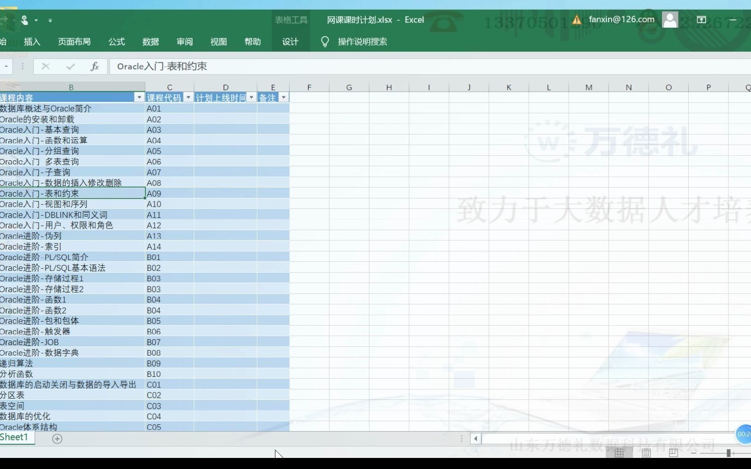Screen dimensions: 751x469
Task: Open the Tell Me lightbulb search icon
Action: [325, 41]
